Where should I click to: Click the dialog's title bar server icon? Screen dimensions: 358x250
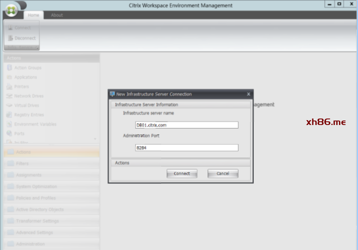click(112, 94)
